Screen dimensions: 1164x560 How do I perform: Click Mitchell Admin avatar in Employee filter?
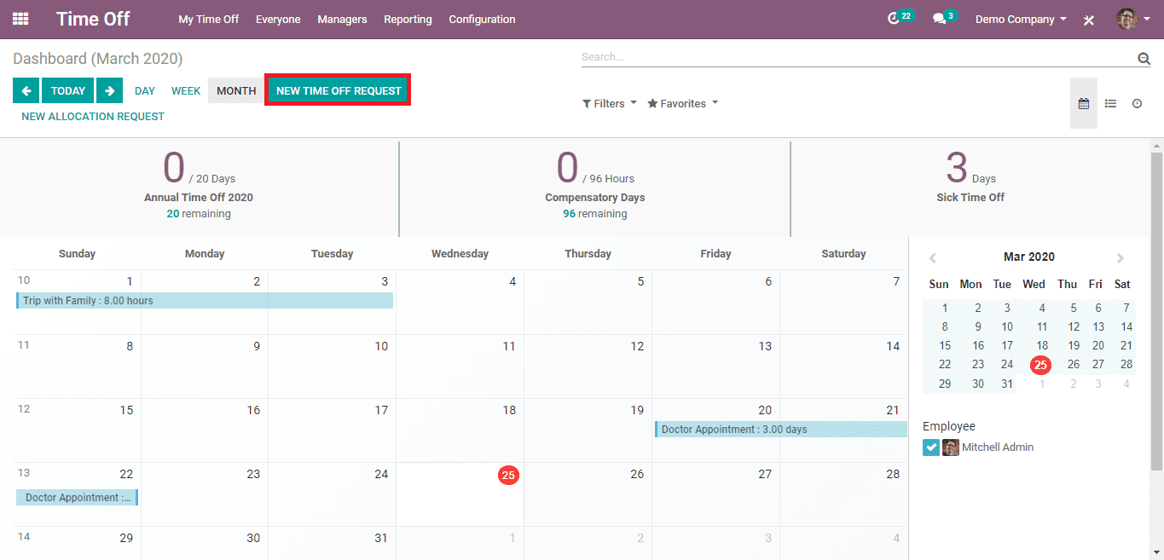tap(950, 447)
